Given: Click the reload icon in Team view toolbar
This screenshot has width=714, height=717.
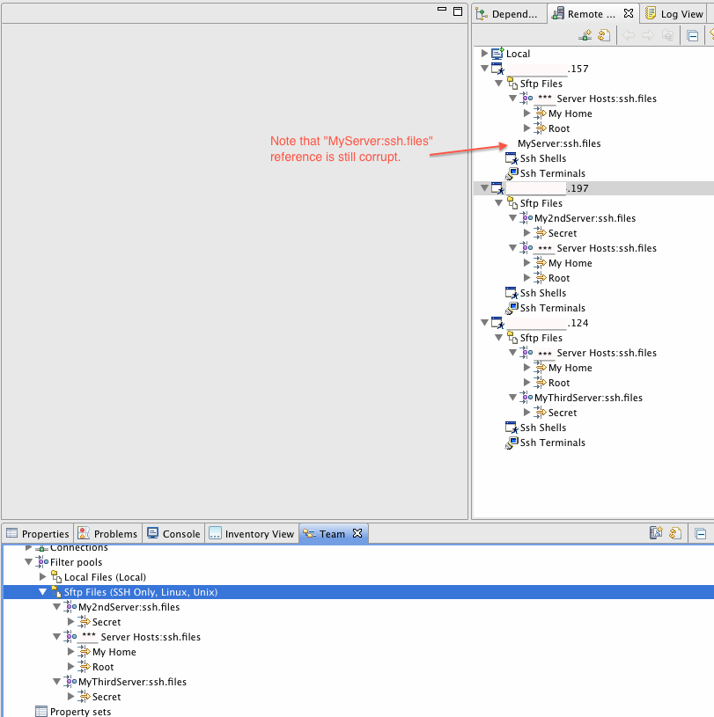Looking at the screenshot, I should (674, 533).
